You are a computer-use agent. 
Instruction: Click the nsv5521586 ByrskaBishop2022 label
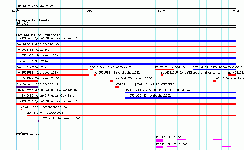(117, 73)
